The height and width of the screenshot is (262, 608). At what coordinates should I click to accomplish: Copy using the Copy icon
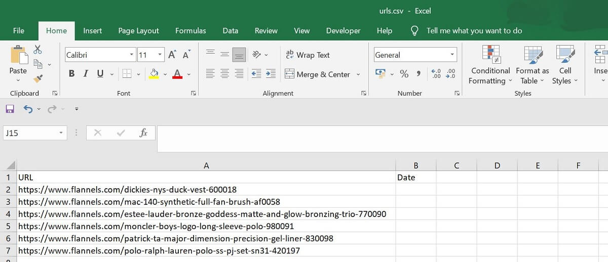point(37,64)
